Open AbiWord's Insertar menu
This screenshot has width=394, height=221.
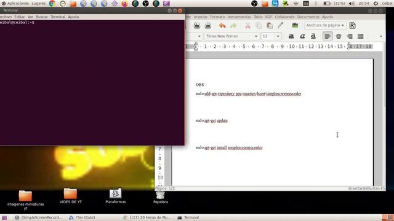pyautogui.click(x=201, y=17)
